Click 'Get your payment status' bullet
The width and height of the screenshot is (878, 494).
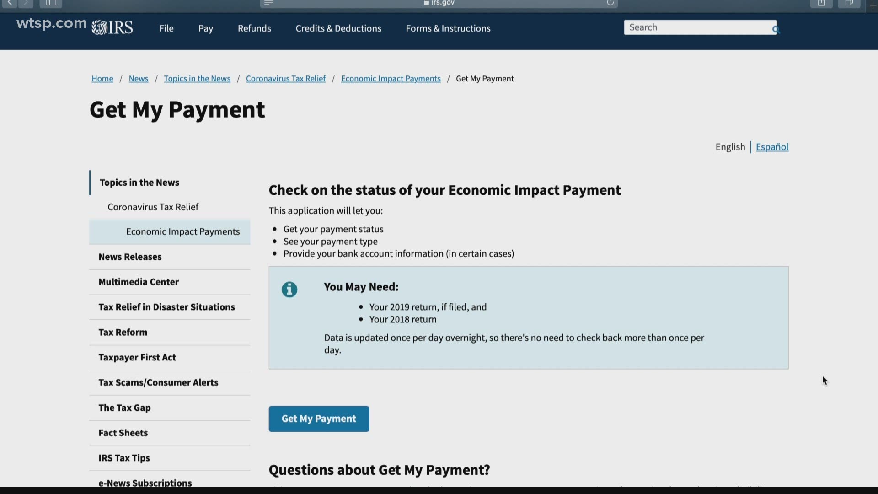[x=333, y=229]
